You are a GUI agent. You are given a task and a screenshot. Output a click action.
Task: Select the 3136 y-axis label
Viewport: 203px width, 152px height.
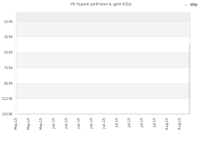pos(9,37)
